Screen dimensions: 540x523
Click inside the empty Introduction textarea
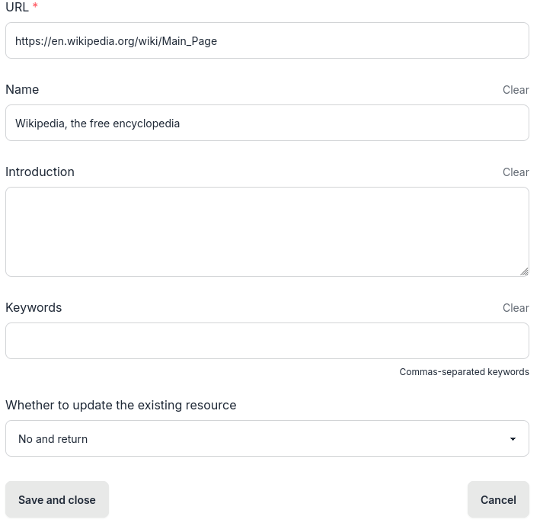click(267, 232)
